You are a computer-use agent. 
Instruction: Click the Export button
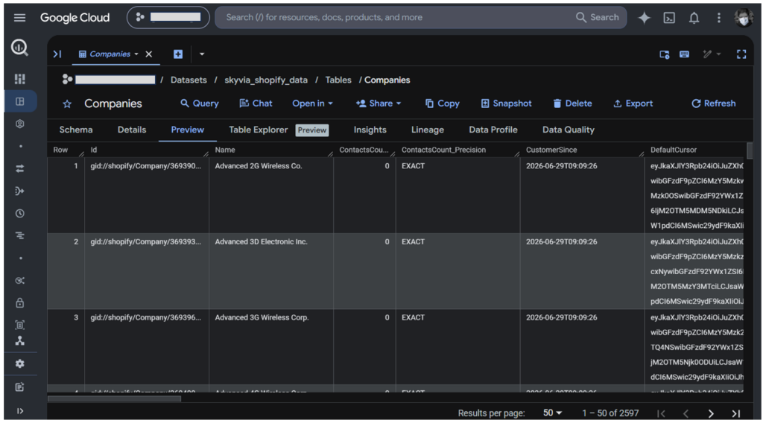pyautogui.click(x=633, y=103)
